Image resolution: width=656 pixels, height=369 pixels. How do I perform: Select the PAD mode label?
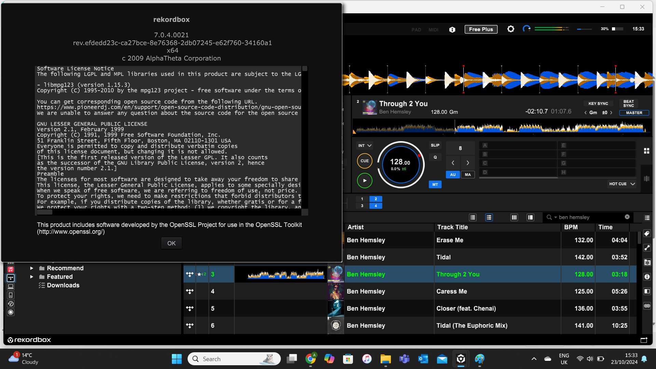click(416, 30)
